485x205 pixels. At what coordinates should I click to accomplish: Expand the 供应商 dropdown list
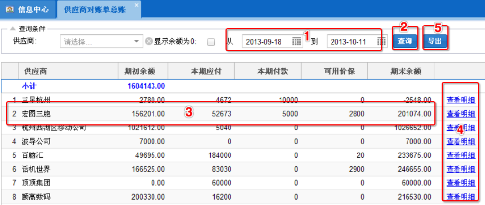(137, 42)
